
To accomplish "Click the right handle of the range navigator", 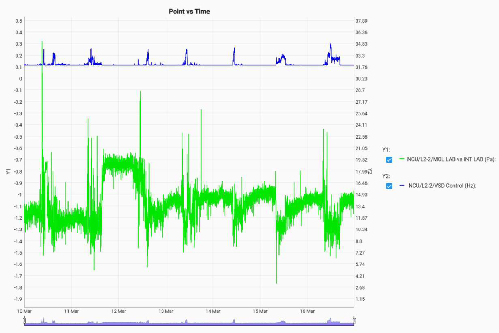I will pos(354,321).
